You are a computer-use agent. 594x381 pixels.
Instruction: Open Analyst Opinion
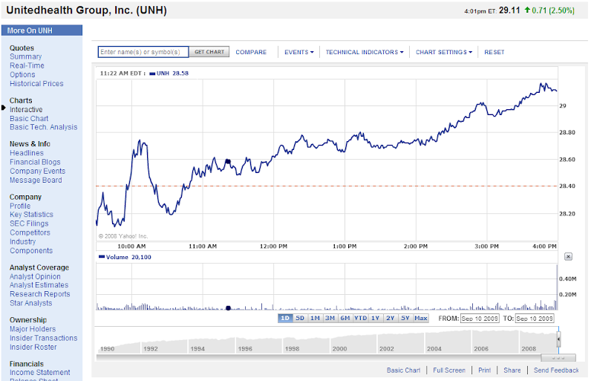[x=35, y=277]
